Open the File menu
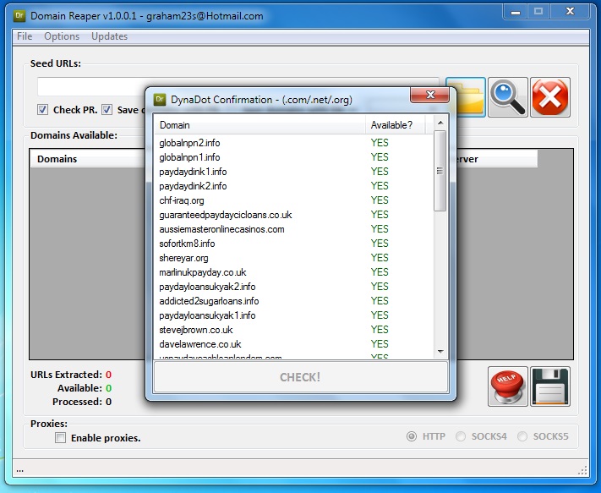601x493 pixels. [x=25, y=36]
